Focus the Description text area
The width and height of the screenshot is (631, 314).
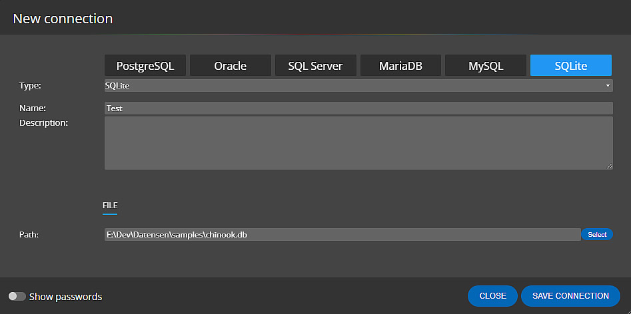coord(358,142)
